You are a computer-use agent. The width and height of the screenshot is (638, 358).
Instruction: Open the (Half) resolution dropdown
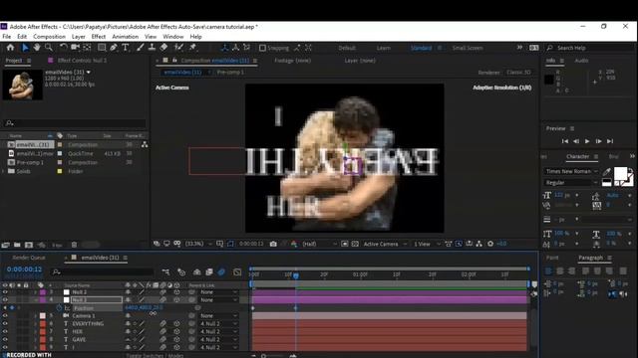click(x=320, y=244)
